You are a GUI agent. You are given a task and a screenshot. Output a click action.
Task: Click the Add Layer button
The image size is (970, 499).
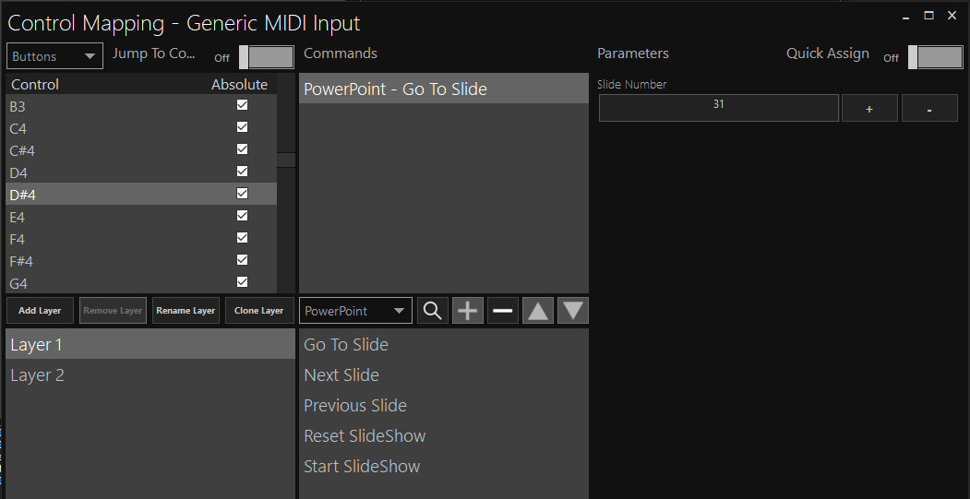click(40, 311)
